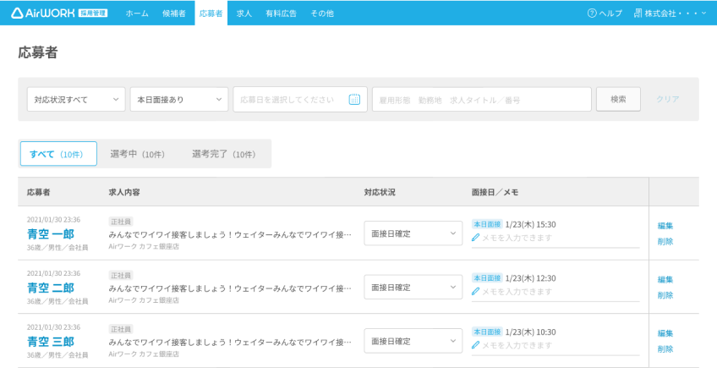Open the Help question-mark icon

pos(592,14)
